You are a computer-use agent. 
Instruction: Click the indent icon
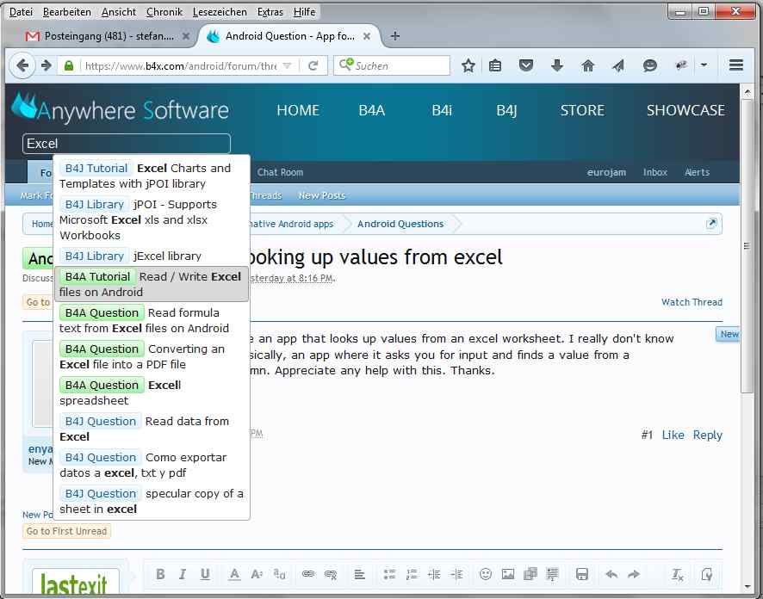click(456, 574)
